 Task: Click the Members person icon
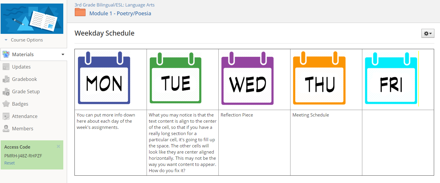tap(6, 129)
